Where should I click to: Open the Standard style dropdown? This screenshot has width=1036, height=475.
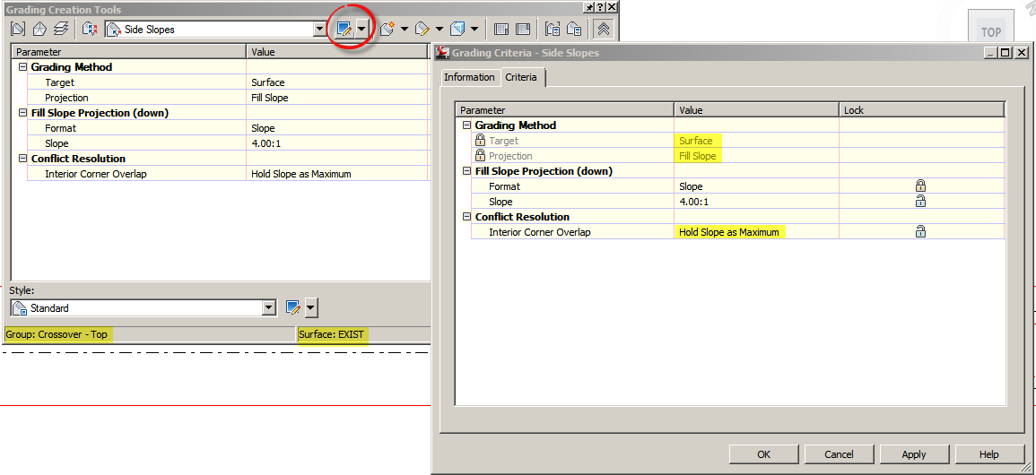(x=269, y=307)
